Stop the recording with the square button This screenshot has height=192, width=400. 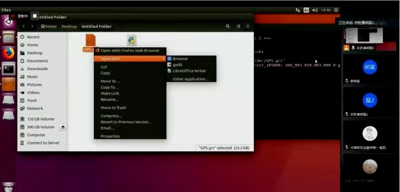[34, 16]
